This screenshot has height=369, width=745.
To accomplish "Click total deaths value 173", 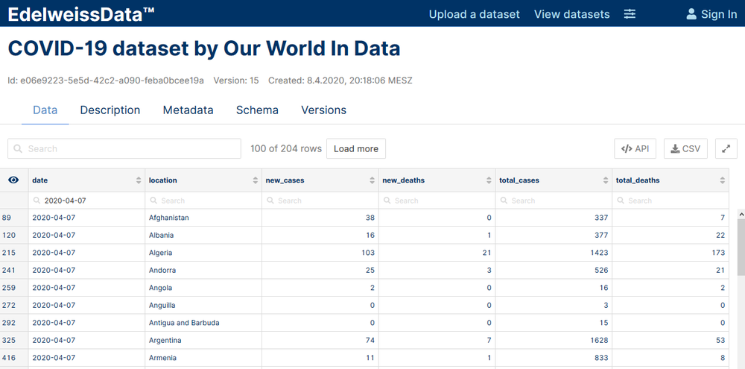I will (718, 253).
